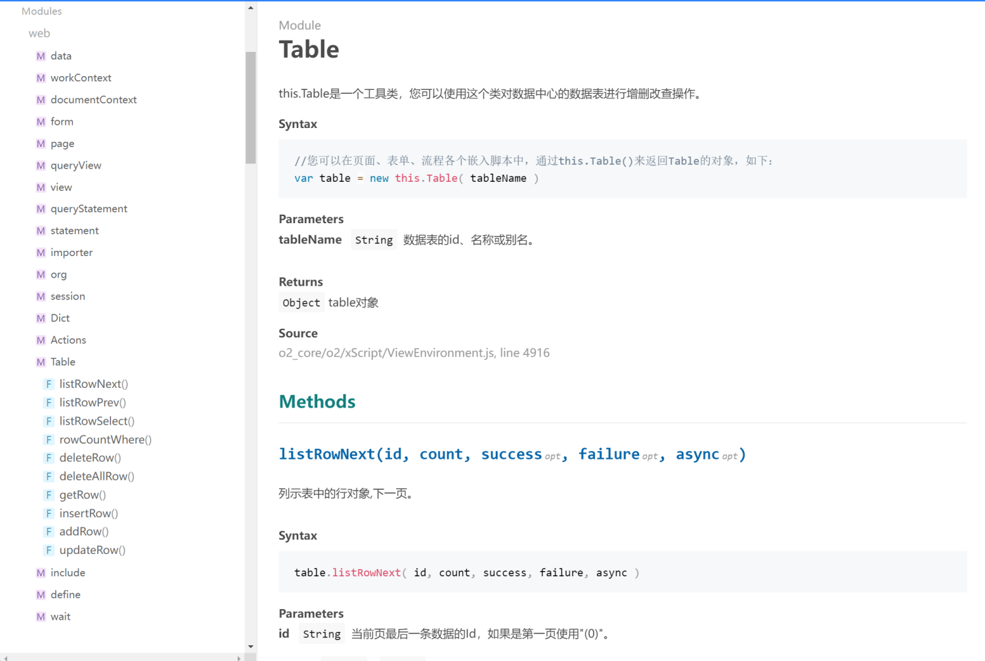This screenshot has height=661, width=985.
Task: Click the sidebar vertical scrollbar thumb
Action: click(x=251, y=107)
